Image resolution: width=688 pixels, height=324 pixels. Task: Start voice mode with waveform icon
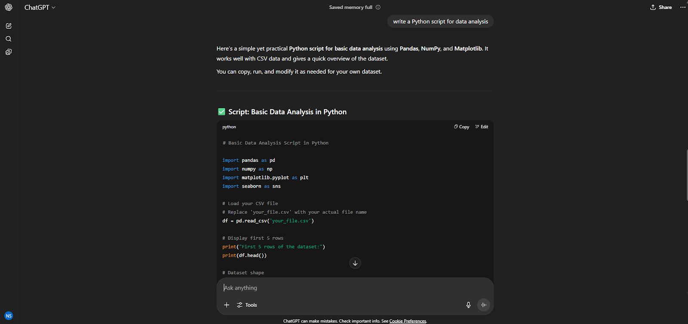coord(484,305)
